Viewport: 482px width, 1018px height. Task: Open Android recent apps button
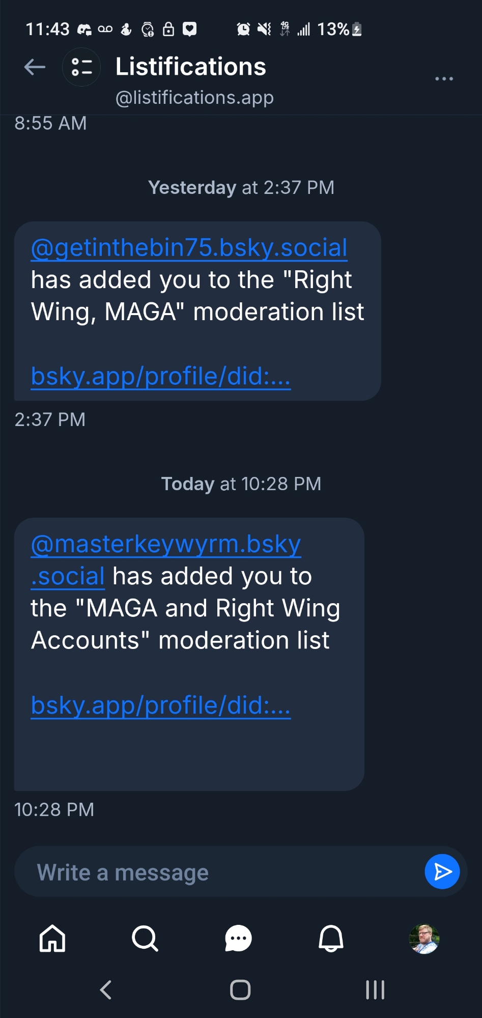[375, 990]
